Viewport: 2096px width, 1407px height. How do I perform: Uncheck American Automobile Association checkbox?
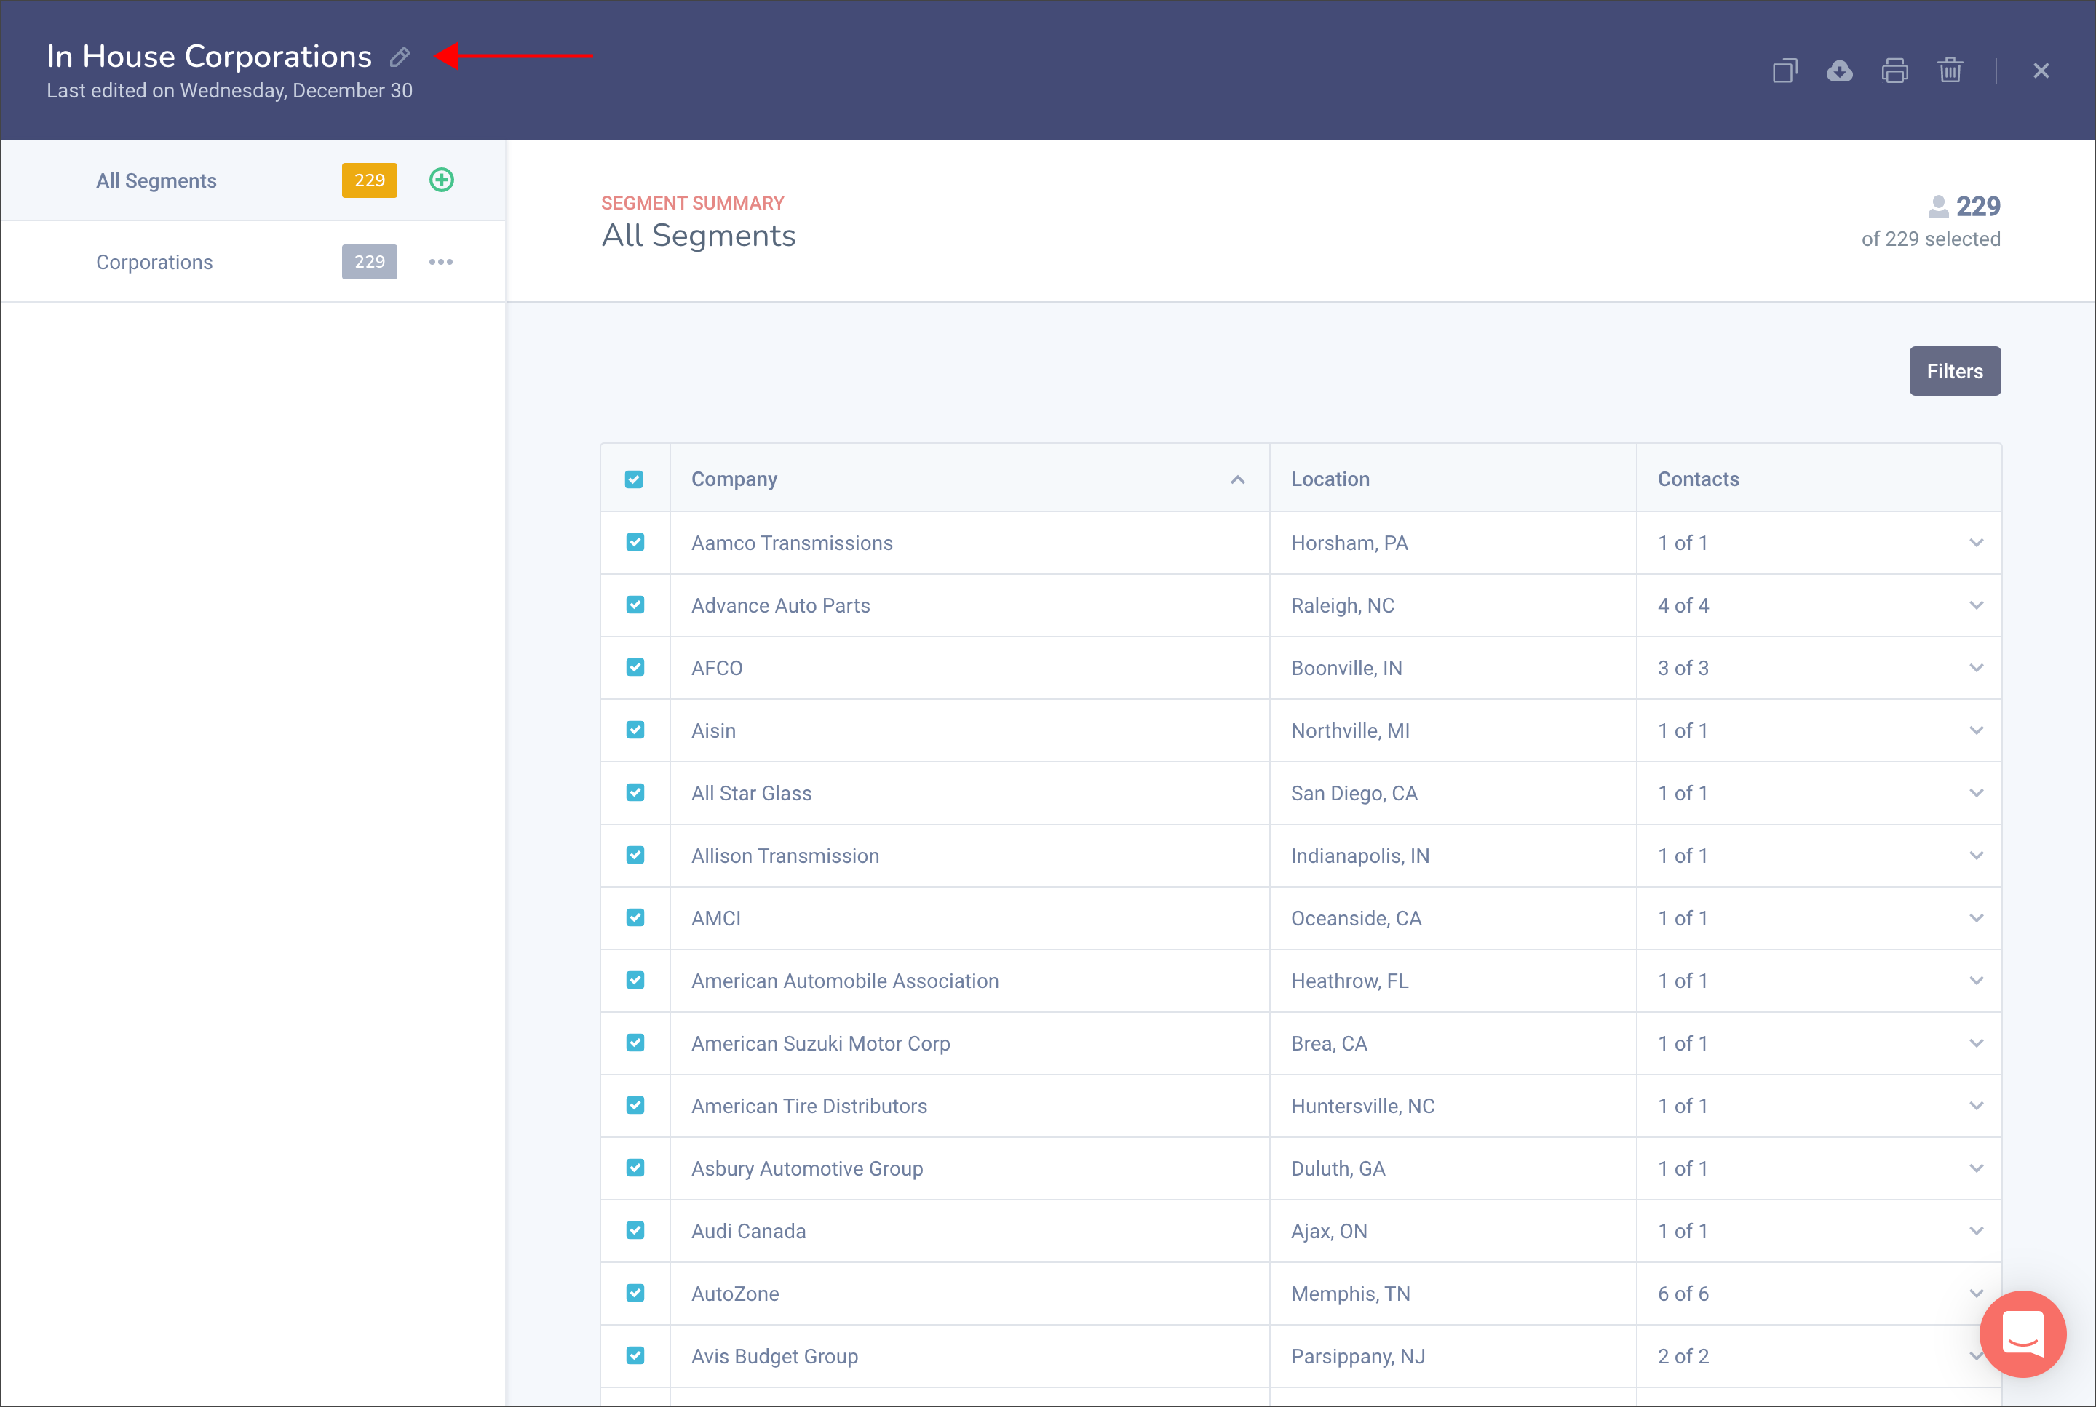pyautogui.click(x=635, y=981)
